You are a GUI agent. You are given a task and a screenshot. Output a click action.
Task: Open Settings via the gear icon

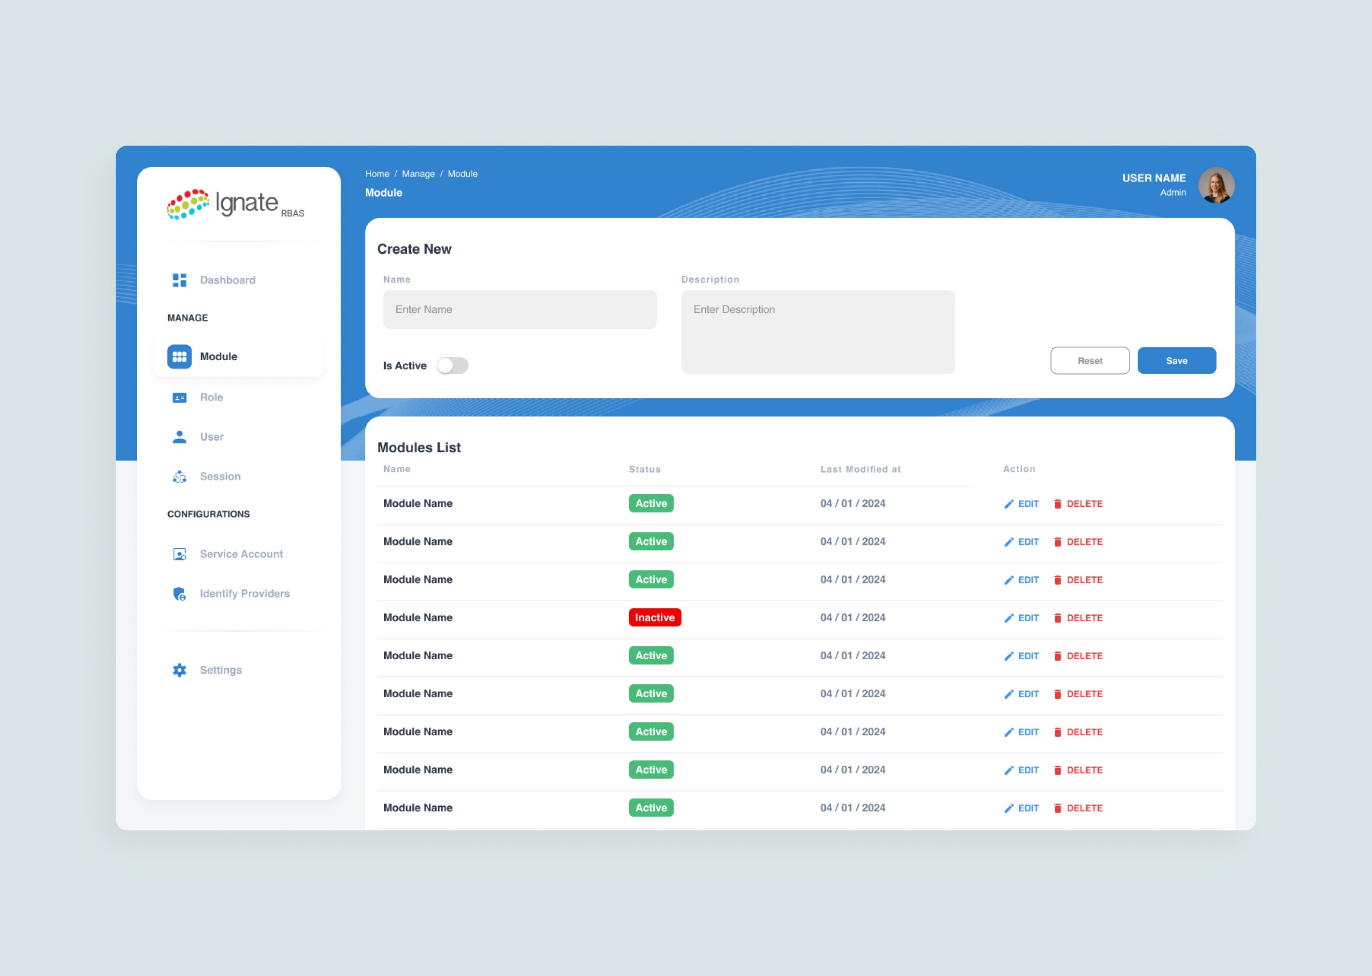pyautogui.click(x=179, y=669)
